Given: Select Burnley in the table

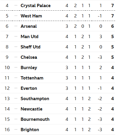Looking at the screenshot, I should tap(29, 68).
